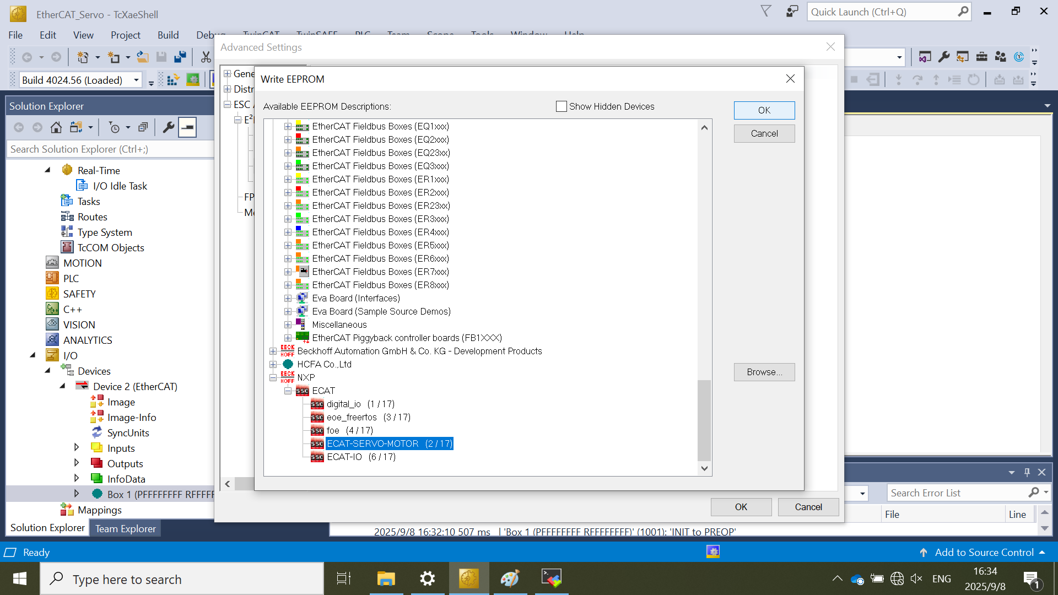Open File Explorer from the taskbar
The height and width of the screenshot is (595, 1058).
coord(386,578)
